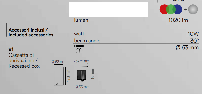Click the Ø 63 mm diameter text
Image resolution: width=202 pixels, height=94 pixels.
pos(187,48)
